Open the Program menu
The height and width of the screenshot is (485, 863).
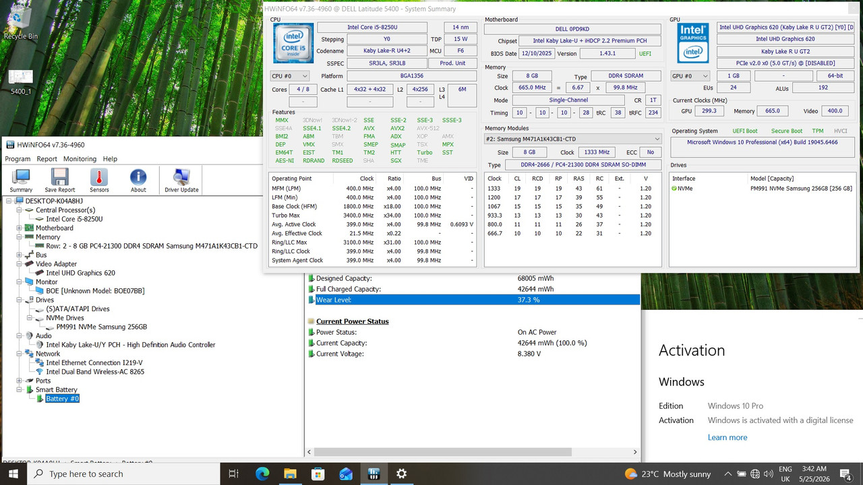(x=18, y=159)
